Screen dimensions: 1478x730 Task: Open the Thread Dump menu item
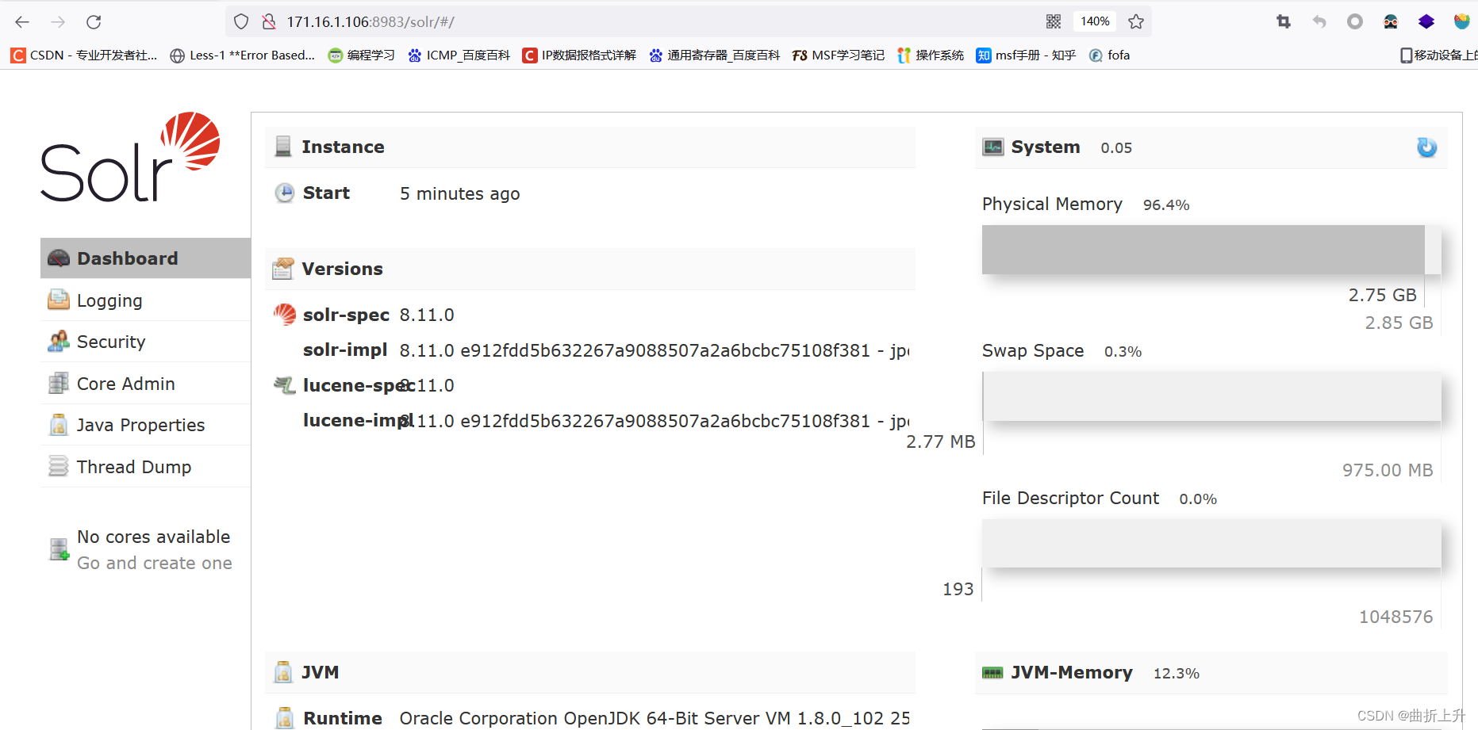tap(146, 467)
